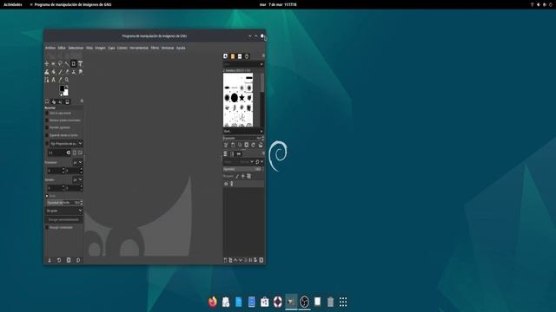Viewport: 556px width, 312px height.
Task: Reset tool options to default values
Action: click(78, 260)
